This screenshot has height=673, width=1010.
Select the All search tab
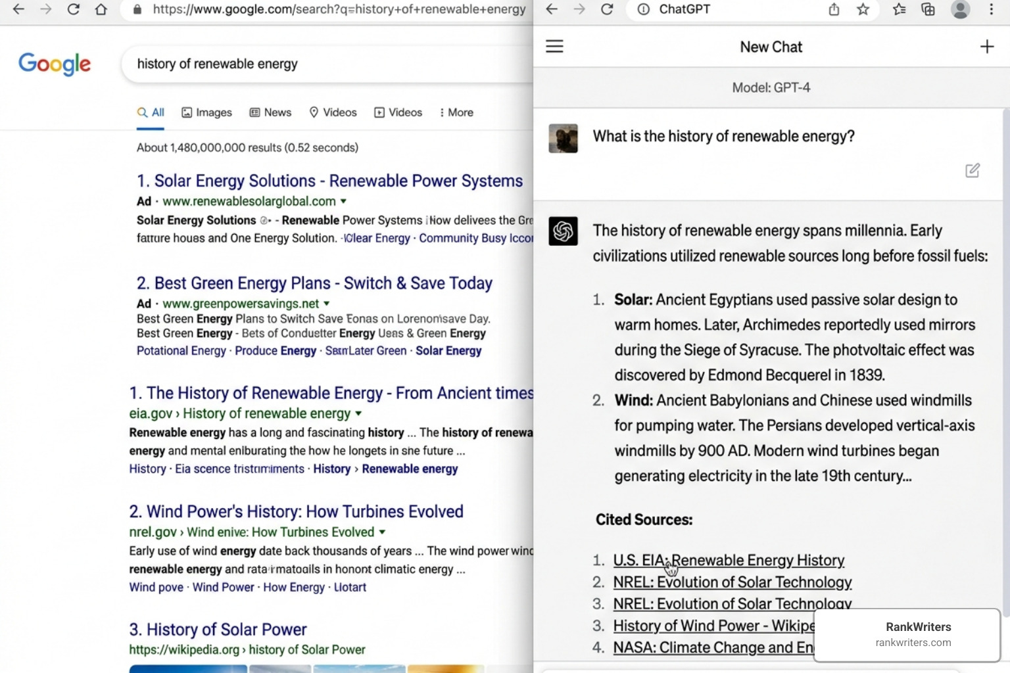coord(151,112)
